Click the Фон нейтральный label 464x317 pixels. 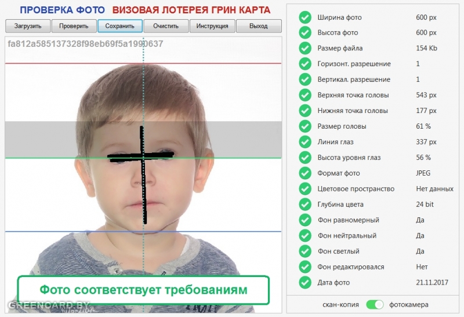click(x=347, y=236)
